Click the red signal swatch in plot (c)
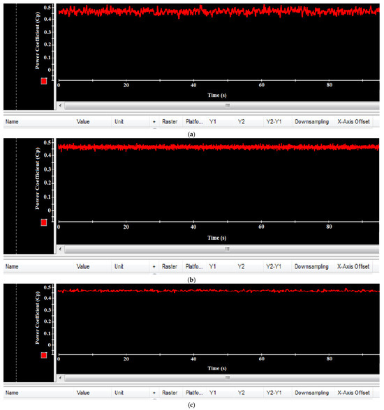384x410 pixels. (x=44, y=355)
